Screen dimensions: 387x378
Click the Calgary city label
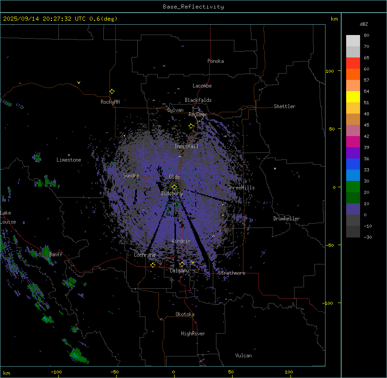(x=179, y=271)
